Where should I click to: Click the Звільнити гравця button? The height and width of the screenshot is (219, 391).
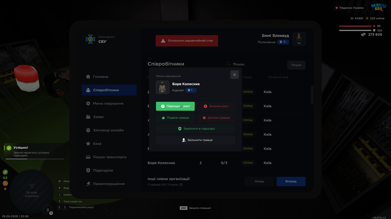(195, 140)
